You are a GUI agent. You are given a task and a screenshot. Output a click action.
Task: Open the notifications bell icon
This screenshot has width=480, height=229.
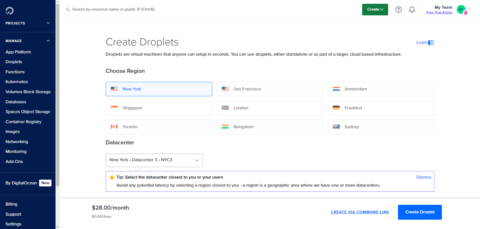[412, 10]
